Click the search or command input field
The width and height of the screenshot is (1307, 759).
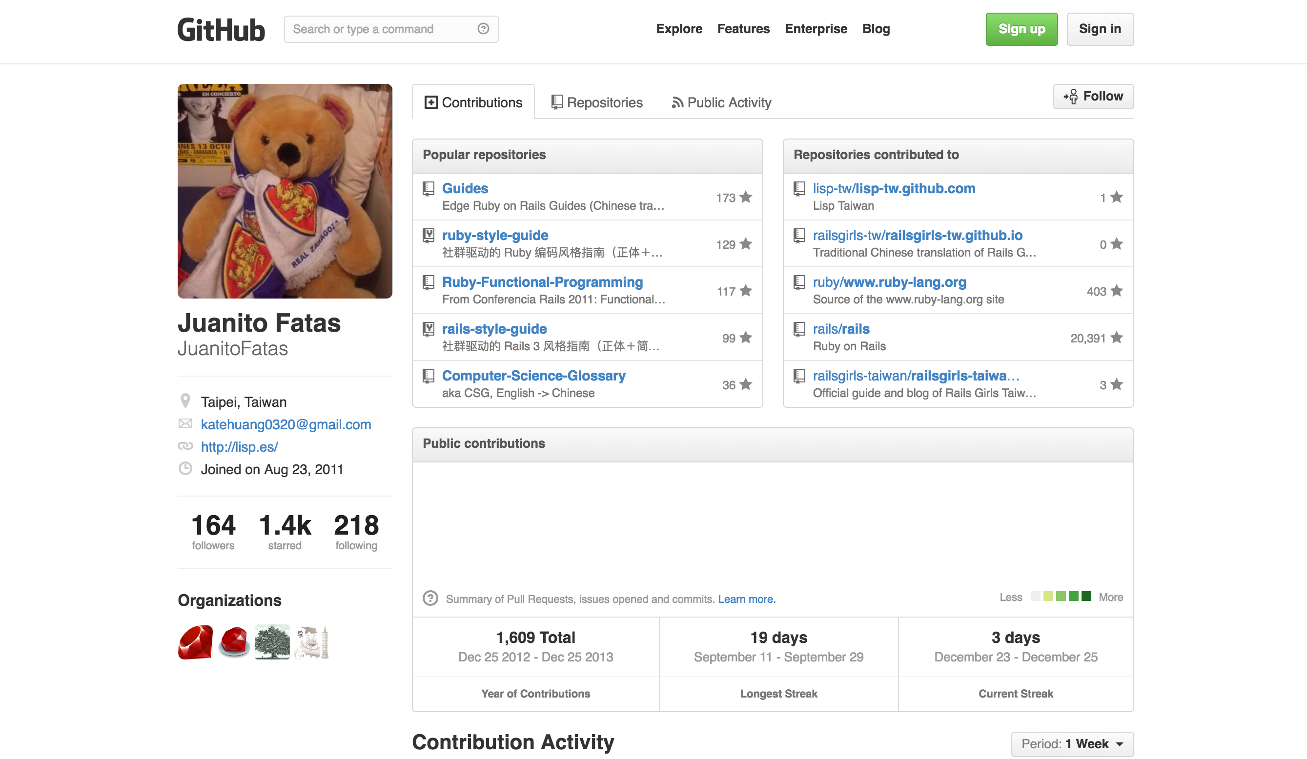pyautogui.click(x=391, y=29)
